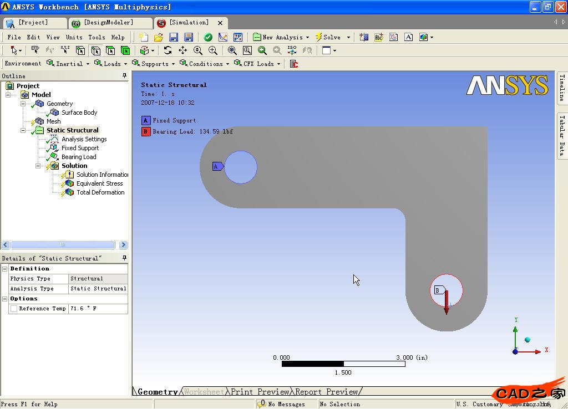
Task: Click the label selection tool icon
Action: pos(35,50)
